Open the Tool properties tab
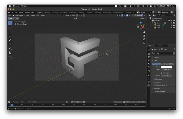The image size is (183, 119). [149, 50]
